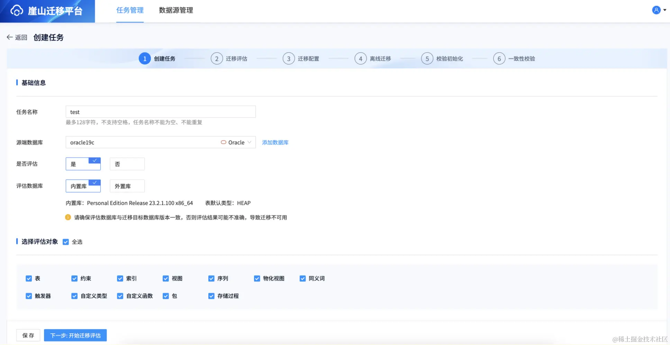Select step 6 一致性校验 circle
This screenshot has height=345, width=670.
pos(499,59)
